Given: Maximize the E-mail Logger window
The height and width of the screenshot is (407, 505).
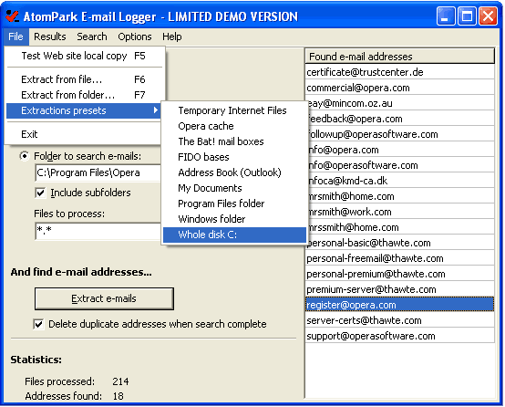Looking at the screenshot, I should pyautogui.click(x=467, y=16).
